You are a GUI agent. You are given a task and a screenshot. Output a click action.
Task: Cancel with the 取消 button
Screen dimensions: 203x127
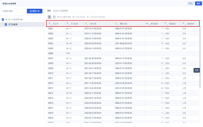[191, 3]
